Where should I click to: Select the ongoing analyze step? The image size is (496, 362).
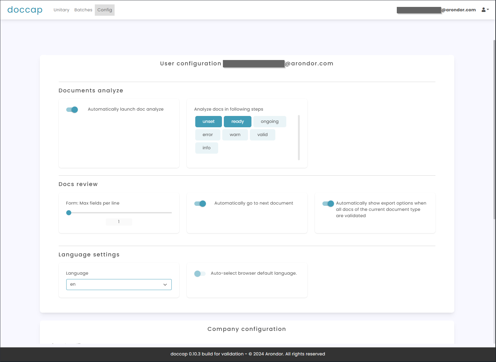pyautogui.click(x=269, y=122)
